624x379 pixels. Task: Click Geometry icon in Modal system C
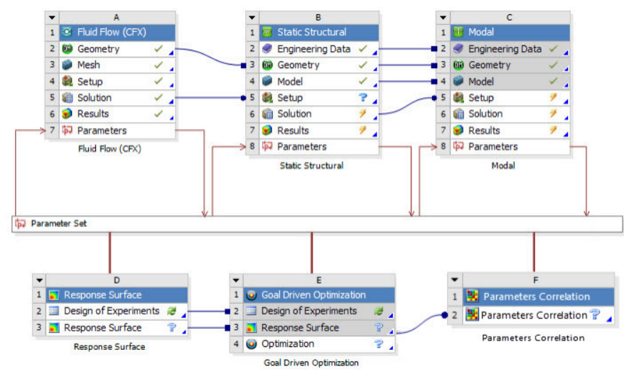point(458,65)
